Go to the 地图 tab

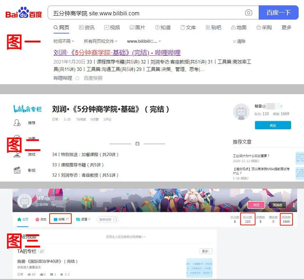239,27
